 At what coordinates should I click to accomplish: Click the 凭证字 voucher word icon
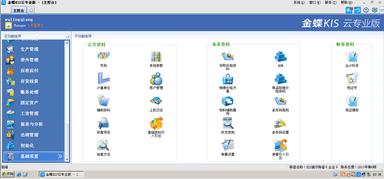[352, 79]
